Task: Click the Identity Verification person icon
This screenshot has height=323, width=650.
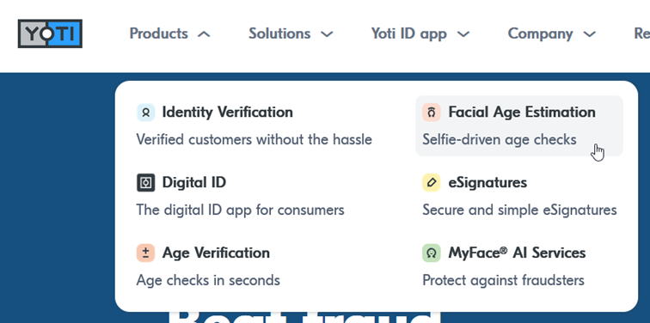Action: click(145, 113)
